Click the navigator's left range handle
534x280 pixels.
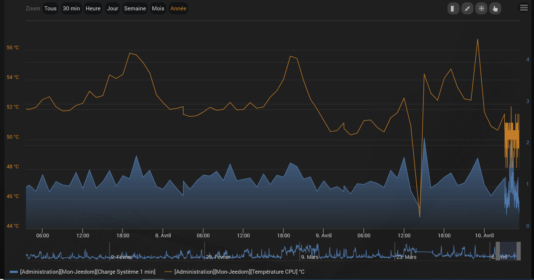coord(498,251)
